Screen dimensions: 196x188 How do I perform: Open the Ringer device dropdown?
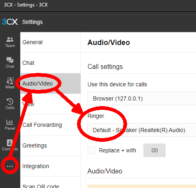tap(142, 130)
